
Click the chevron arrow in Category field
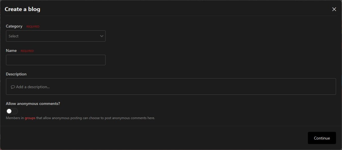pos(102,36)
